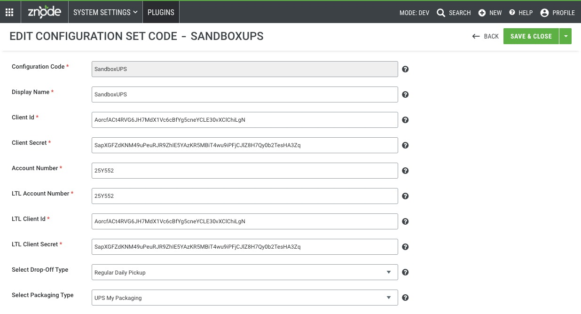Focus the LTL Client Secret input field

245,247
